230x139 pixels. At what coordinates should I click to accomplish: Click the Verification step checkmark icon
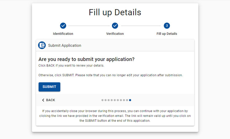click(x=115, y=26)
